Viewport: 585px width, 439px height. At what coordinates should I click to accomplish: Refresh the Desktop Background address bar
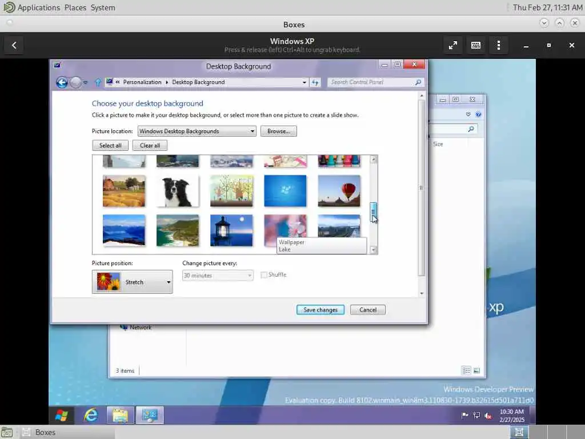(315, 82)
